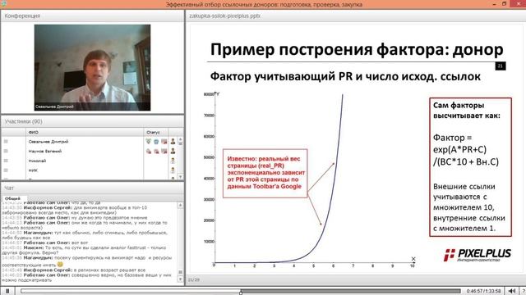The width and height of the screenshot is (526, 295).
Task: Click zakupka-ssilok-pixelplus.pptx file title
Action: click(224, 16)
